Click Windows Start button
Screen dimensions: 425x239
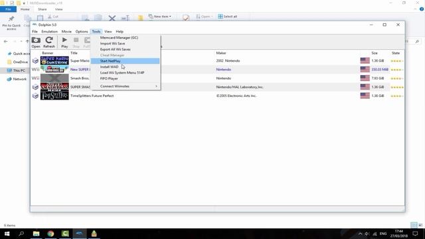(7, 234)
